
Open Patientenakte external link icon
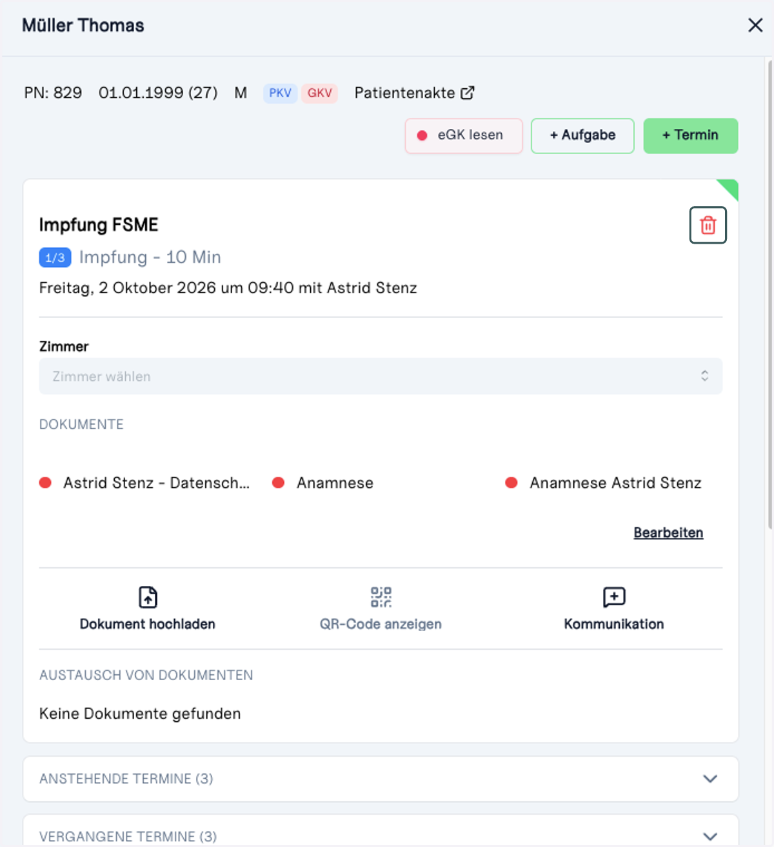(468, 93)
